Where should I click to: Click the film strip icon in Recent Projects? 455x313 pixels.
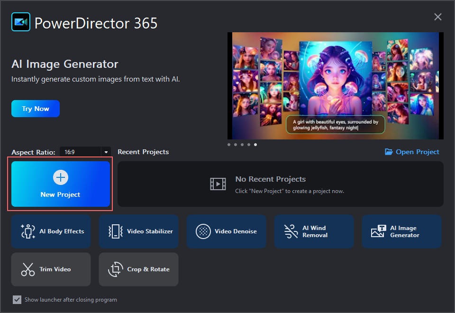click(x=218, y=184)
